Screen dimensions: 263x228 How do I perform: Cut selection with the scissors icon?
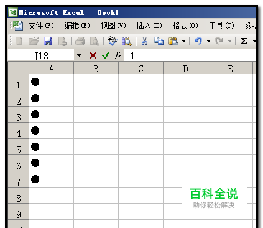(144, 41)
